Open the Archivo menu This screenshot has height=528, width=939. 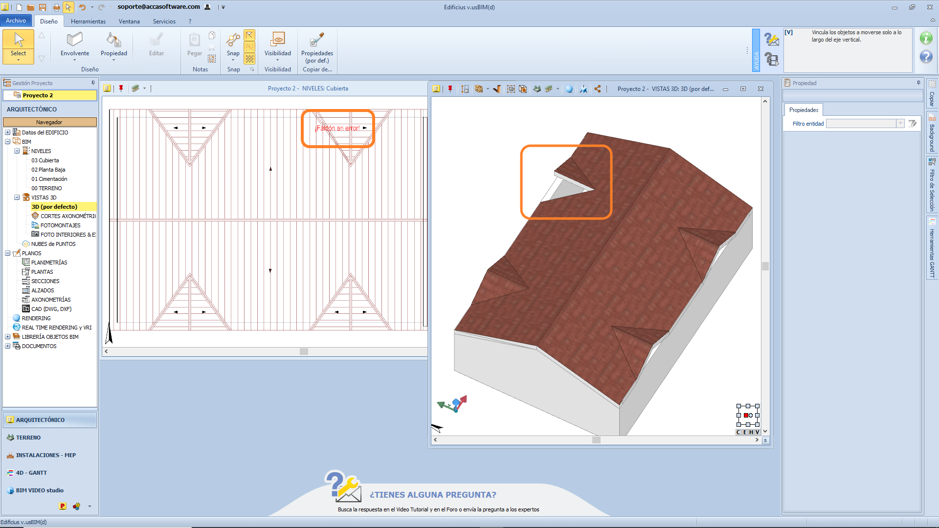tap(16, 21)
